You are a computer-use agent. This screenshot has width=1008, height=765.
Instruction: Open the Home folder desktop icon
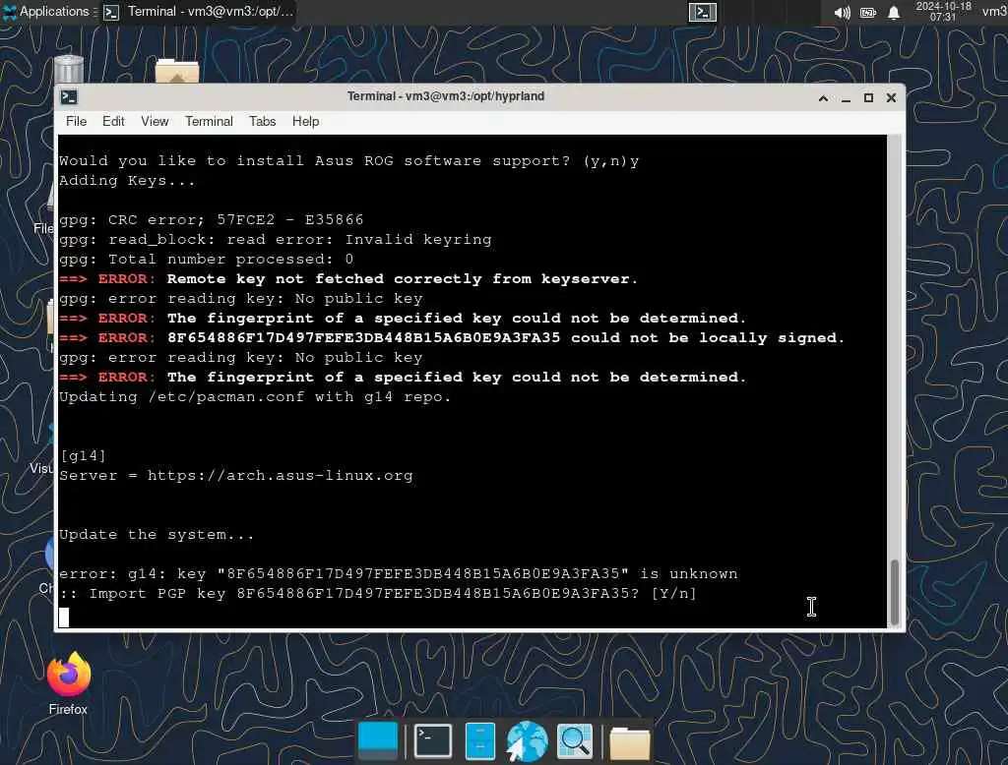pos(177,71)
